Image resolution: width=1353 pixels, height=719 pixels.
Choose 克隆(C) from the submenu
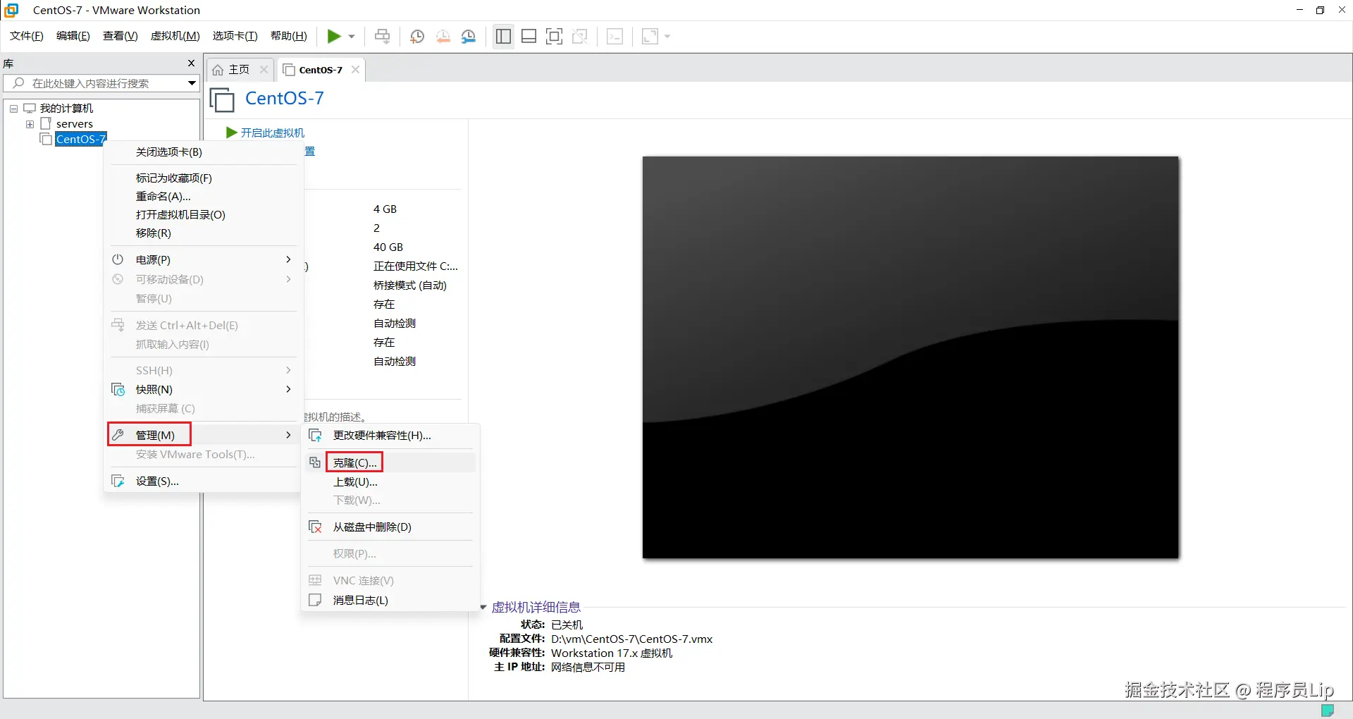[x=354, y=462]
